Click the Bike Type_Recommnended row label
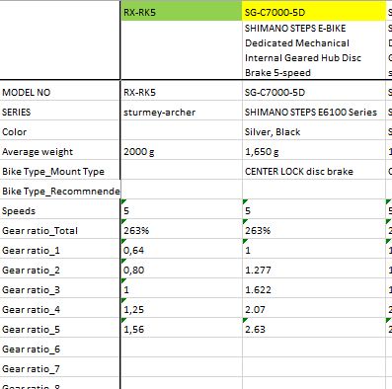This screenshot has height=389, width=392. pyautogui.click(x=60, y=191)
